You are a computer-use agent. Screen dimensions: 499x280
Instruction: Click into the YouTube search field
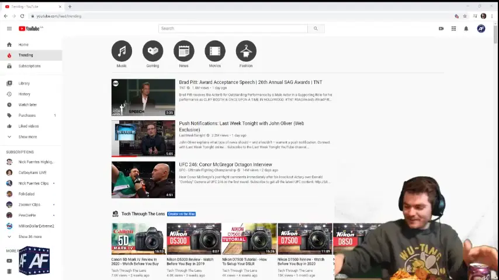tap(233, 29)
